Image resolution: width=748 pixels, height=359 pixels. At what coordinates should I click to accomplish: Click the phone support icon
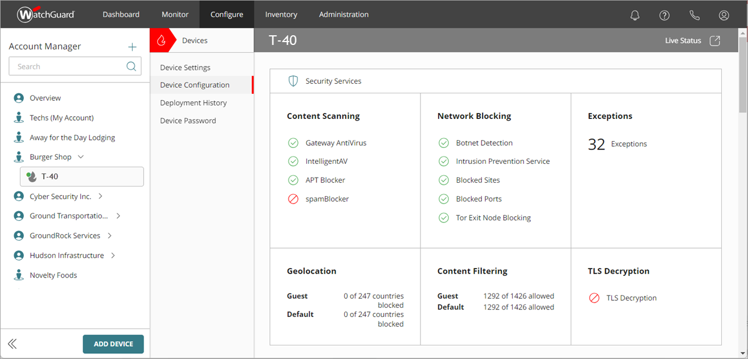click(694, 15)
